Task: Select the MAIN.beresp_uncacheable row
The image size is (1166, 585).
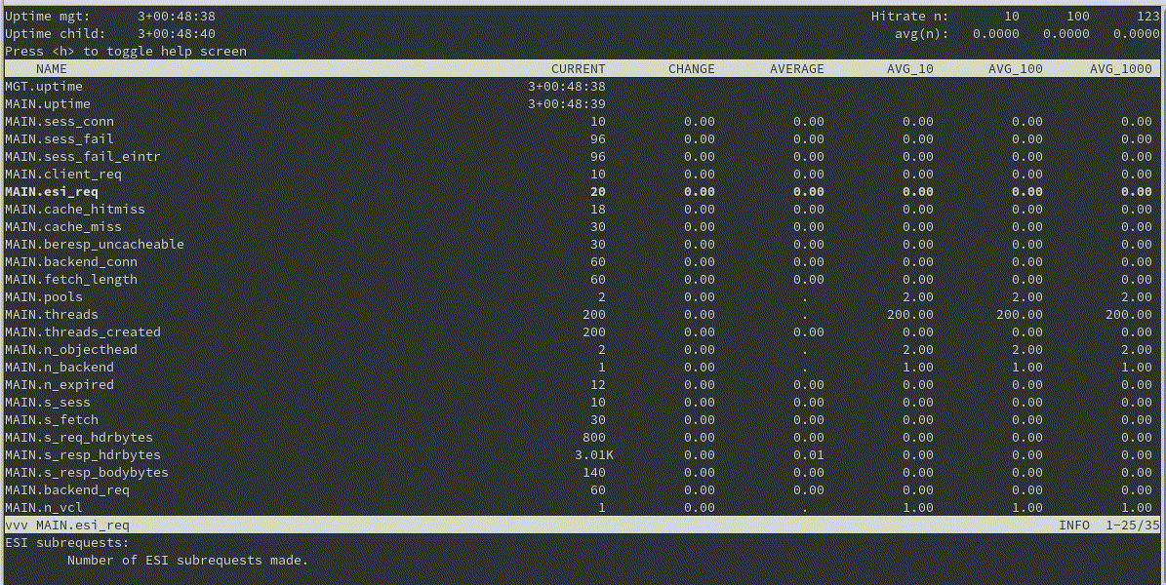Action: click(x=583, y=245)
